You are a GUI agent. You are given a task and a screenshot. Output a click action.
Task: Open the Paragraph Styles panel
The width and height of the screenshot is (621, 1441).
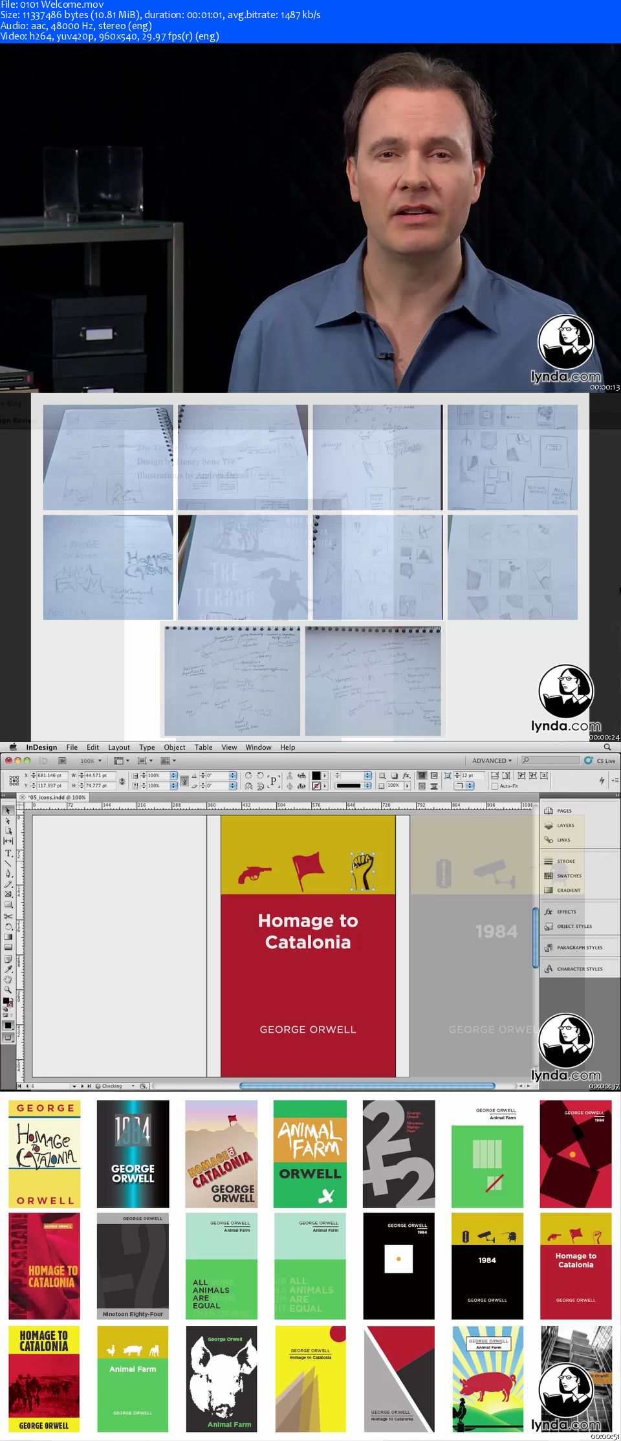tap(573, 948)
